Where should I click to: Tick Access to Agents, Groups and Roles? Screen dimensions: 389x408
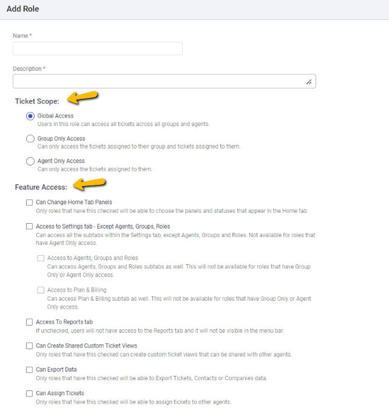coord(41,258)
